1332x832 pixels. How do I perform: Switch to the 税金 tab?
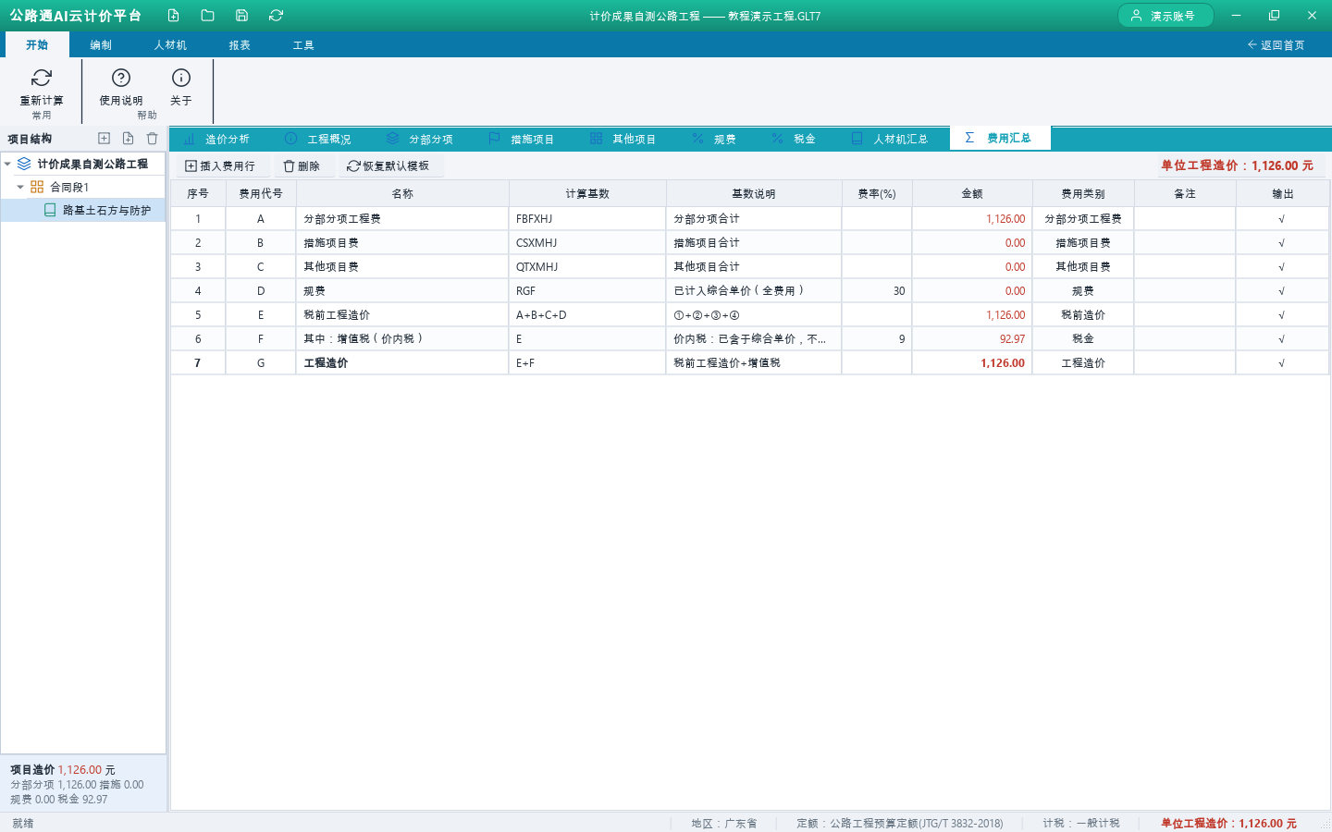[795, 139]
